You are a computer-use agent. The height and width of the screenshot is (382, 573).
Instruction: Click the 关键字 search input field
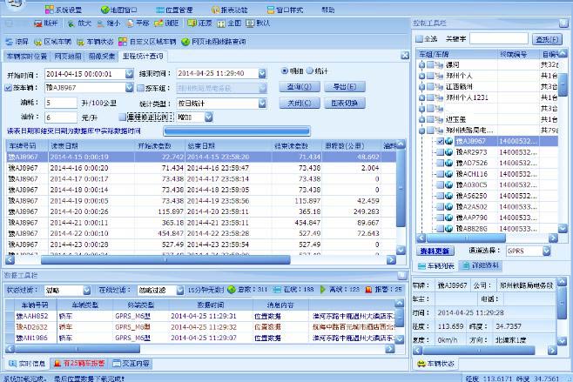click(x=498, y=39)
